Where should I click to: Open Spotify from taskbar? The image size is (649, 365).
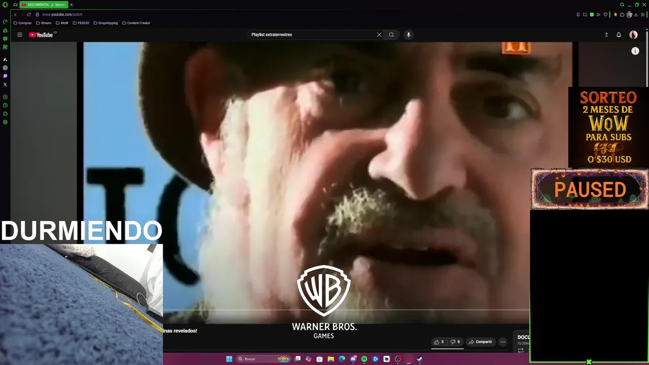[x=364, y=359]
